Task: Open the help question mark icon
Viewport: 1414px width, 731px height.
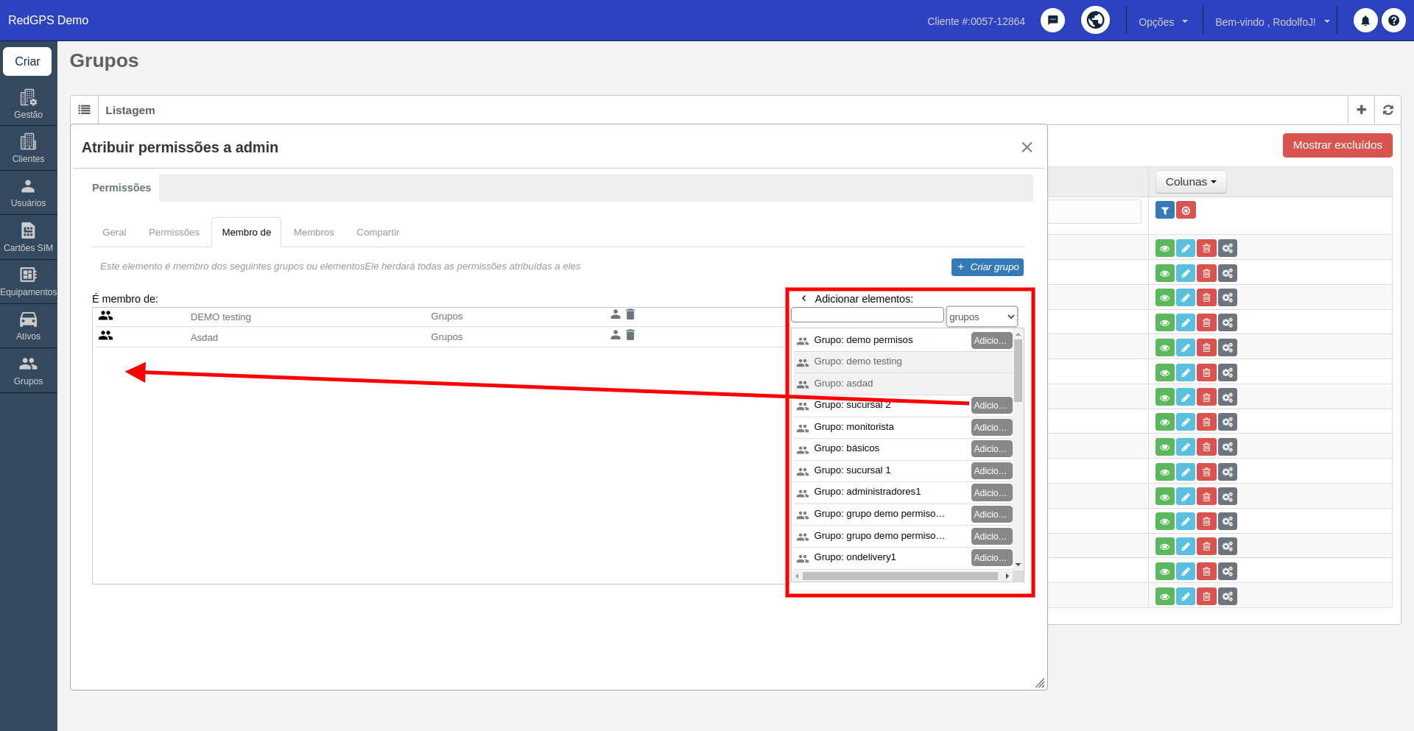Action: click(x=1393, y=21)
